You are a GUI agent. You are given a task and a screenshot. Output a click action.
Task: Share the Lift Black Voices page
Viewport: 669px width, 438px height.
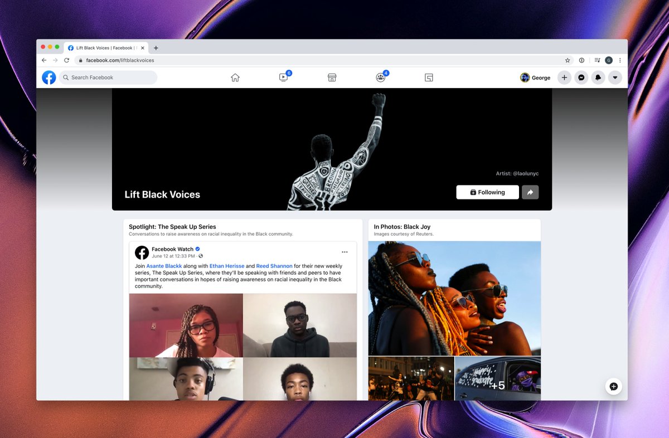[530, 192]
